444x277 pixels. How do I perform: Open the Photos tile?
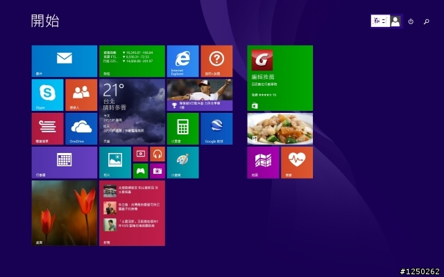(x=115, y=163)
